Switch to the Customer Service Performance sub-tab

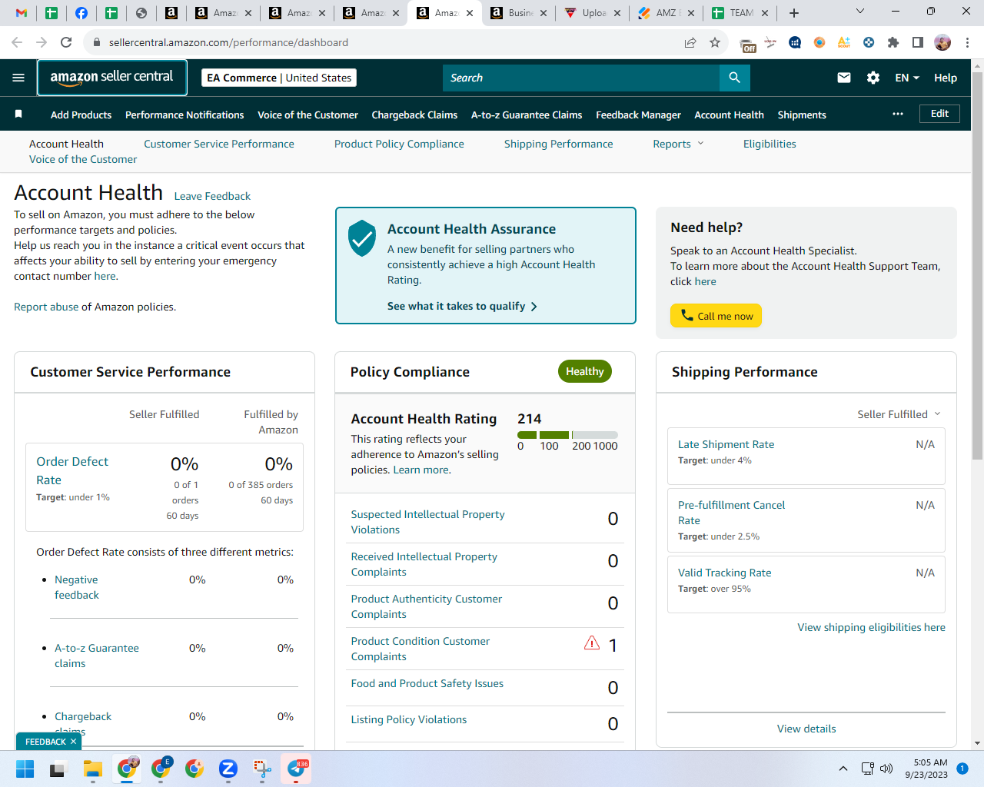point(219,144)
